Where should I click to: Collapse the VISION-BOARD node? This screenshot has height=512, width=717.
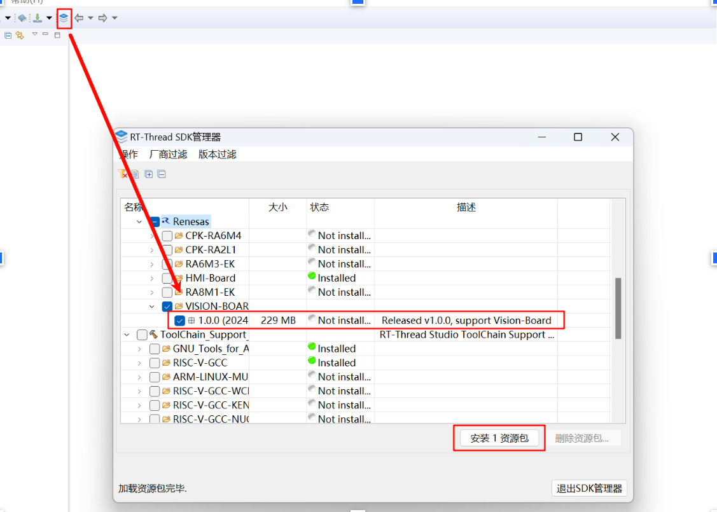click(x=152, y=307)
